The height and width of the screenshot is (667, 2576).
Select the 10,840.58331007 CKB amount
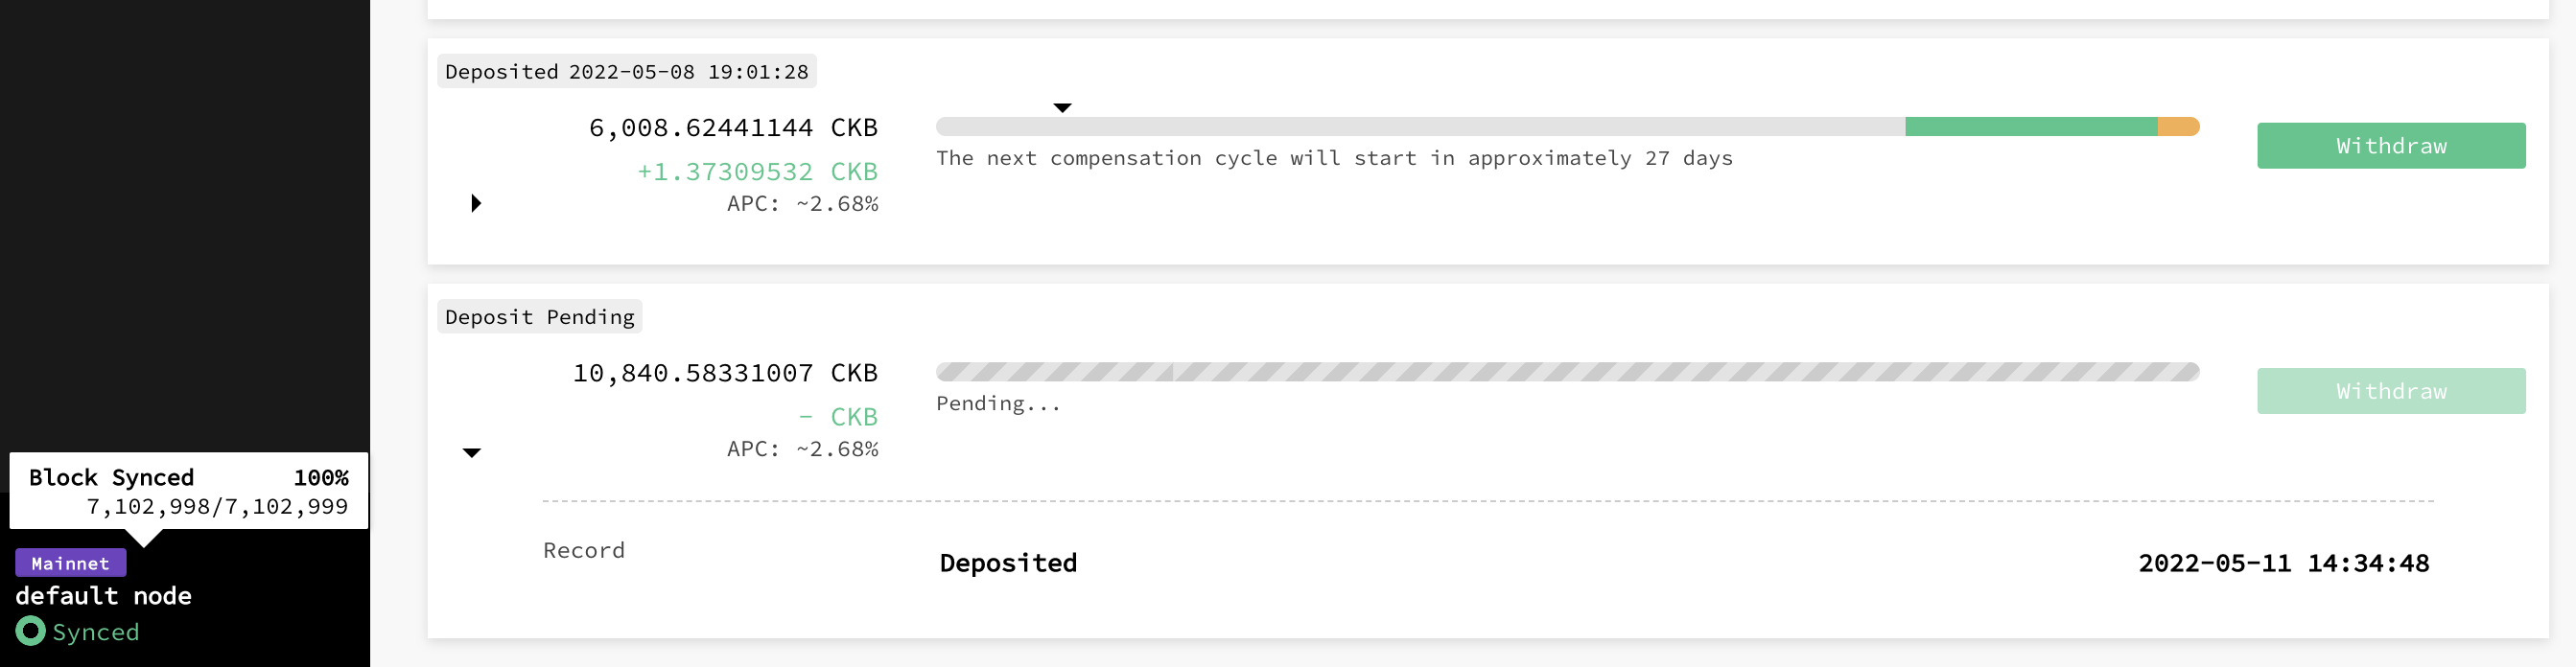(x=725, y=372)
